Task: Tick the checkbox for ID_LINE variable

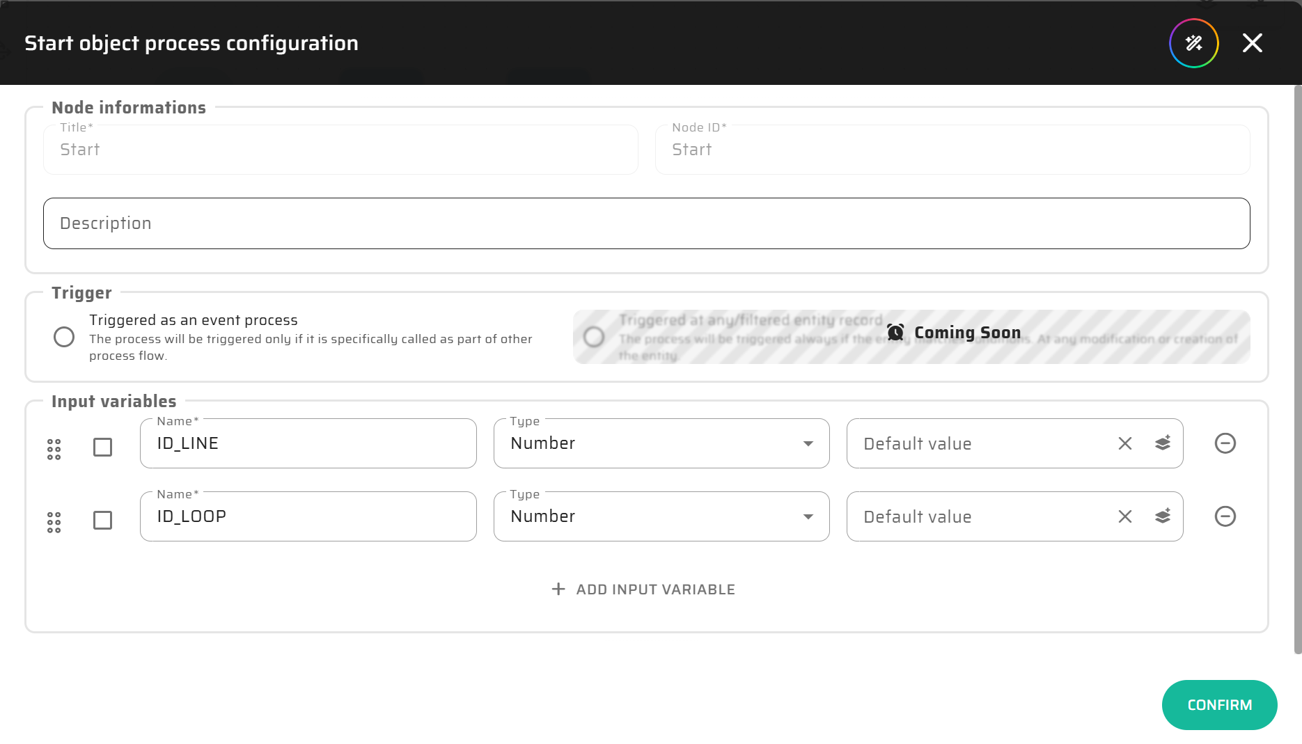Action: pos(102,447)
